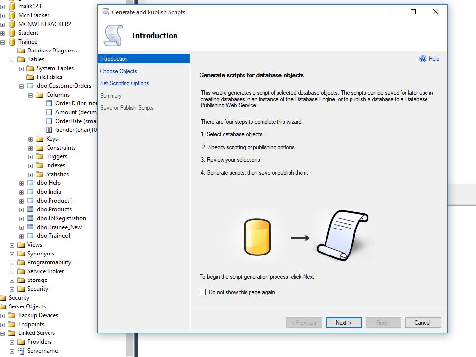Click the Servername linked server icon
Screen dimensions: 476x357
click(x=21, y=351)
